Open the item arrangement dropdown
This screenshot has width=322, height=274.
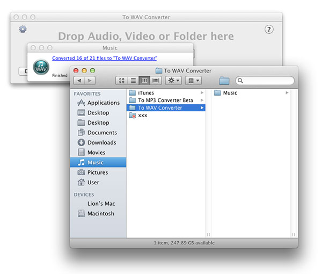point(193,81)
